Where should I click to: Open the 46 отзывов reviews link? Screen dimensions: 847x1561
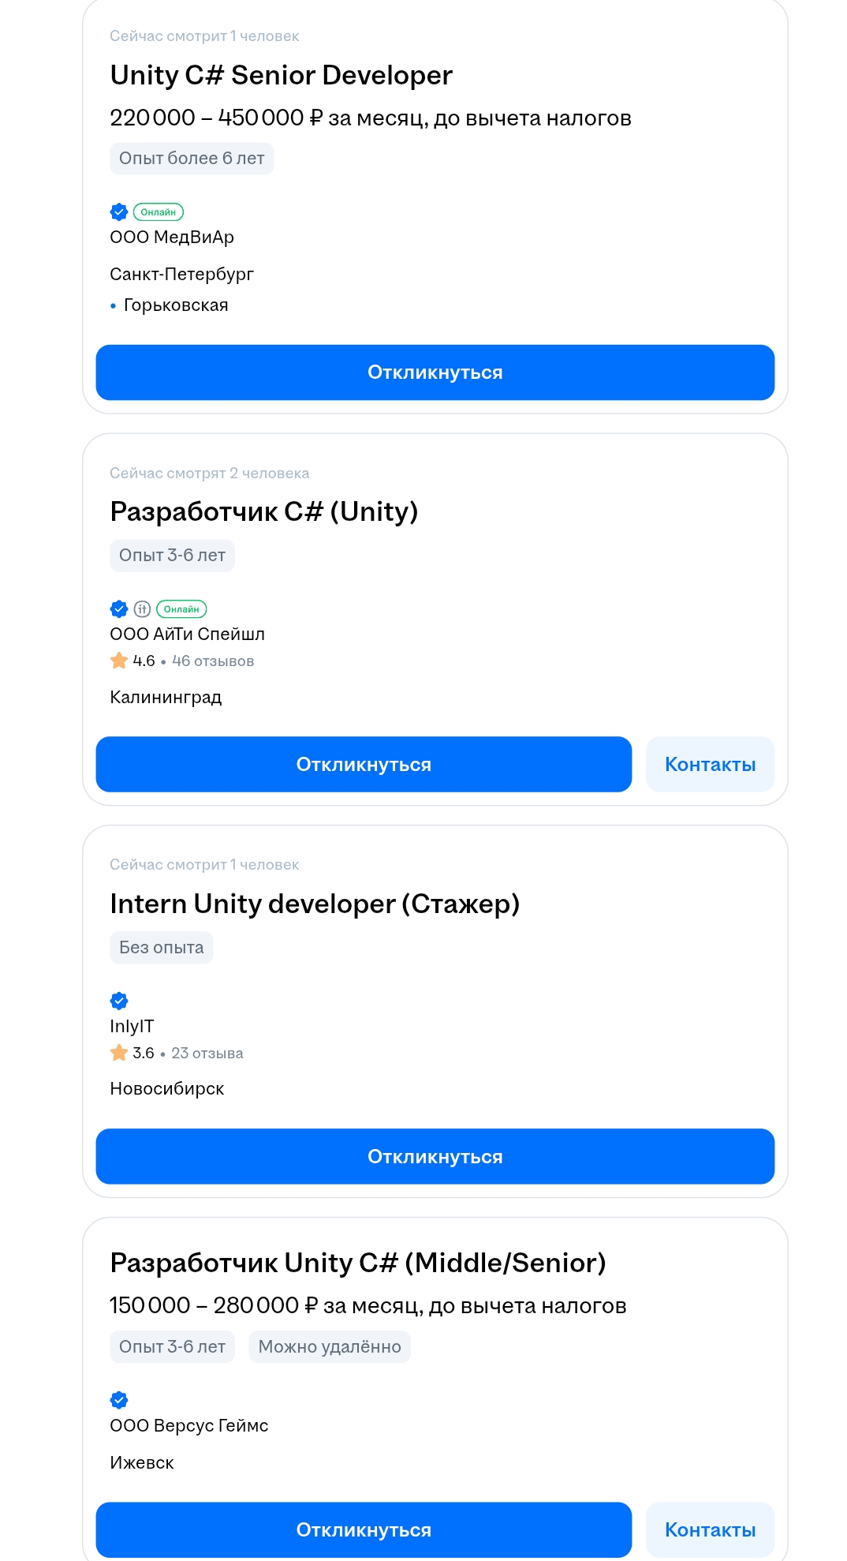click(213, 661)
